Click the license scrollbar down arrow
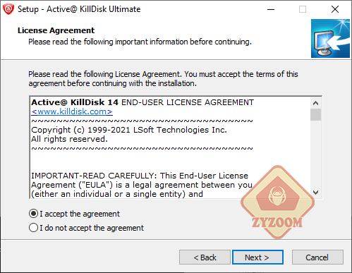 (x=315, y=193)
